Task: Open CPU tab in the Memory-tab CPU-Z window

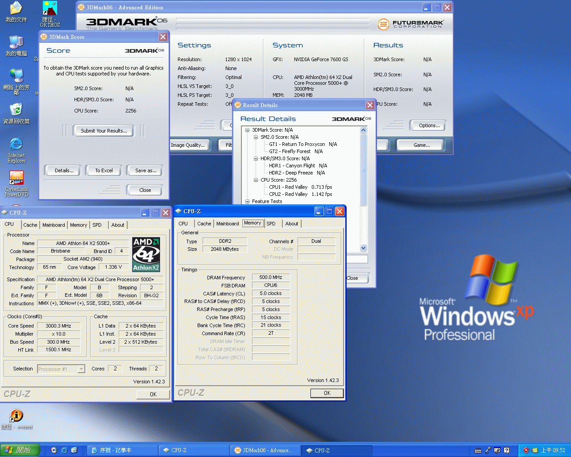Action: tap(183, 224)
